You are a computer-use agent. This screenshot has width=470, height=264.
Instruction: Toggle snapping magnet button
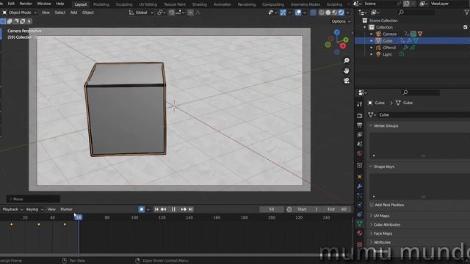tap(171, 12)
